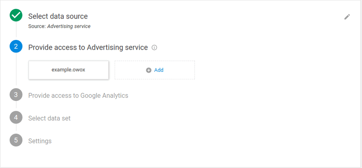The image size is (362, 168).
Task: Click the info icon beside Advertising service heading
Action: (154, 47)
